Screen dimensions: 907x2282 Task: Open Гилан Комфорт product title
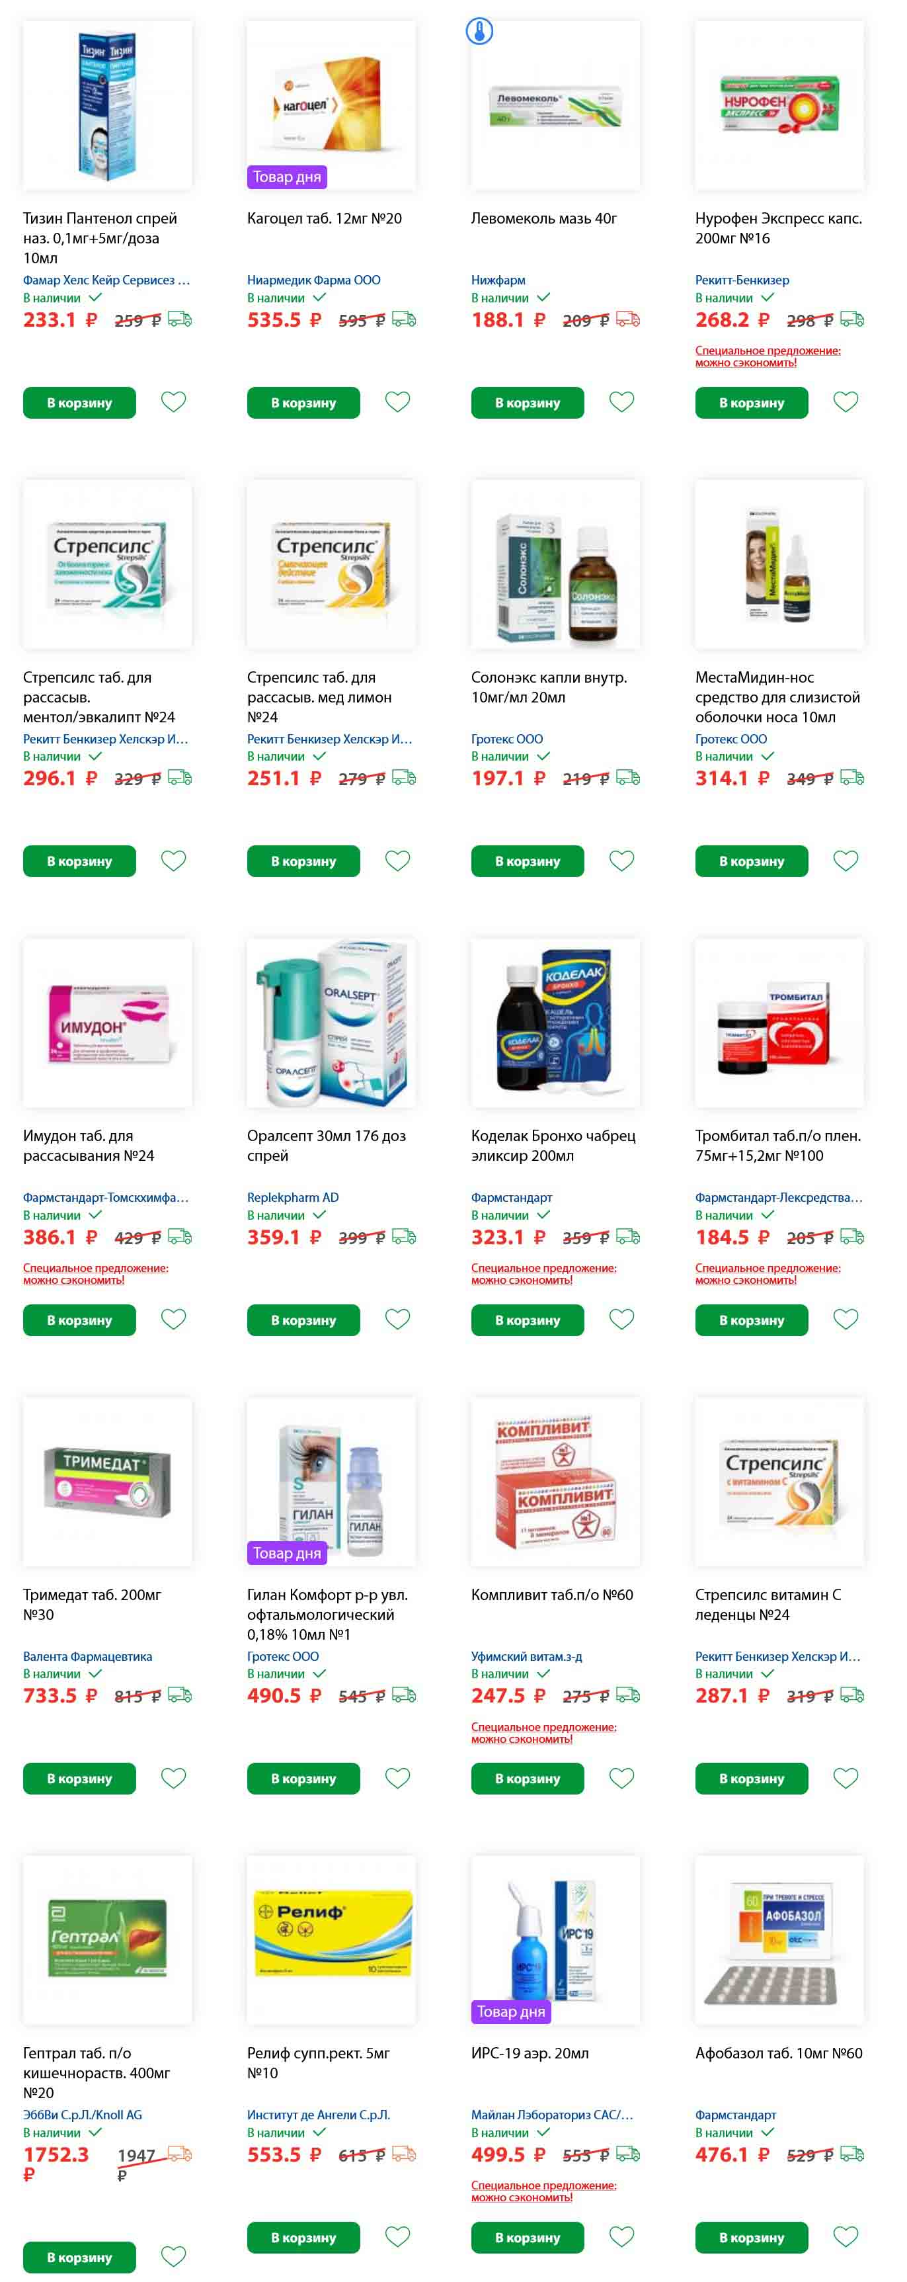point(328,1614)
